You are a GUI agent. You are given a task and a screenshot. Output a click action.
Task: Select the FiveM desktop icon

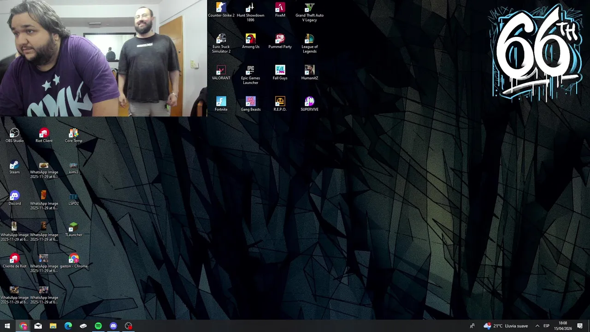pyautogui.click(x=280, y=10)
